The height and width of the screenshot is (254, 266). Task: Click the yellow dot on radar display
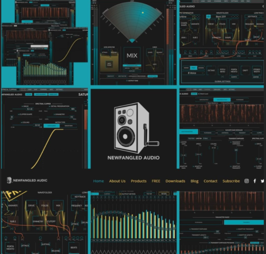pos(143,13)
